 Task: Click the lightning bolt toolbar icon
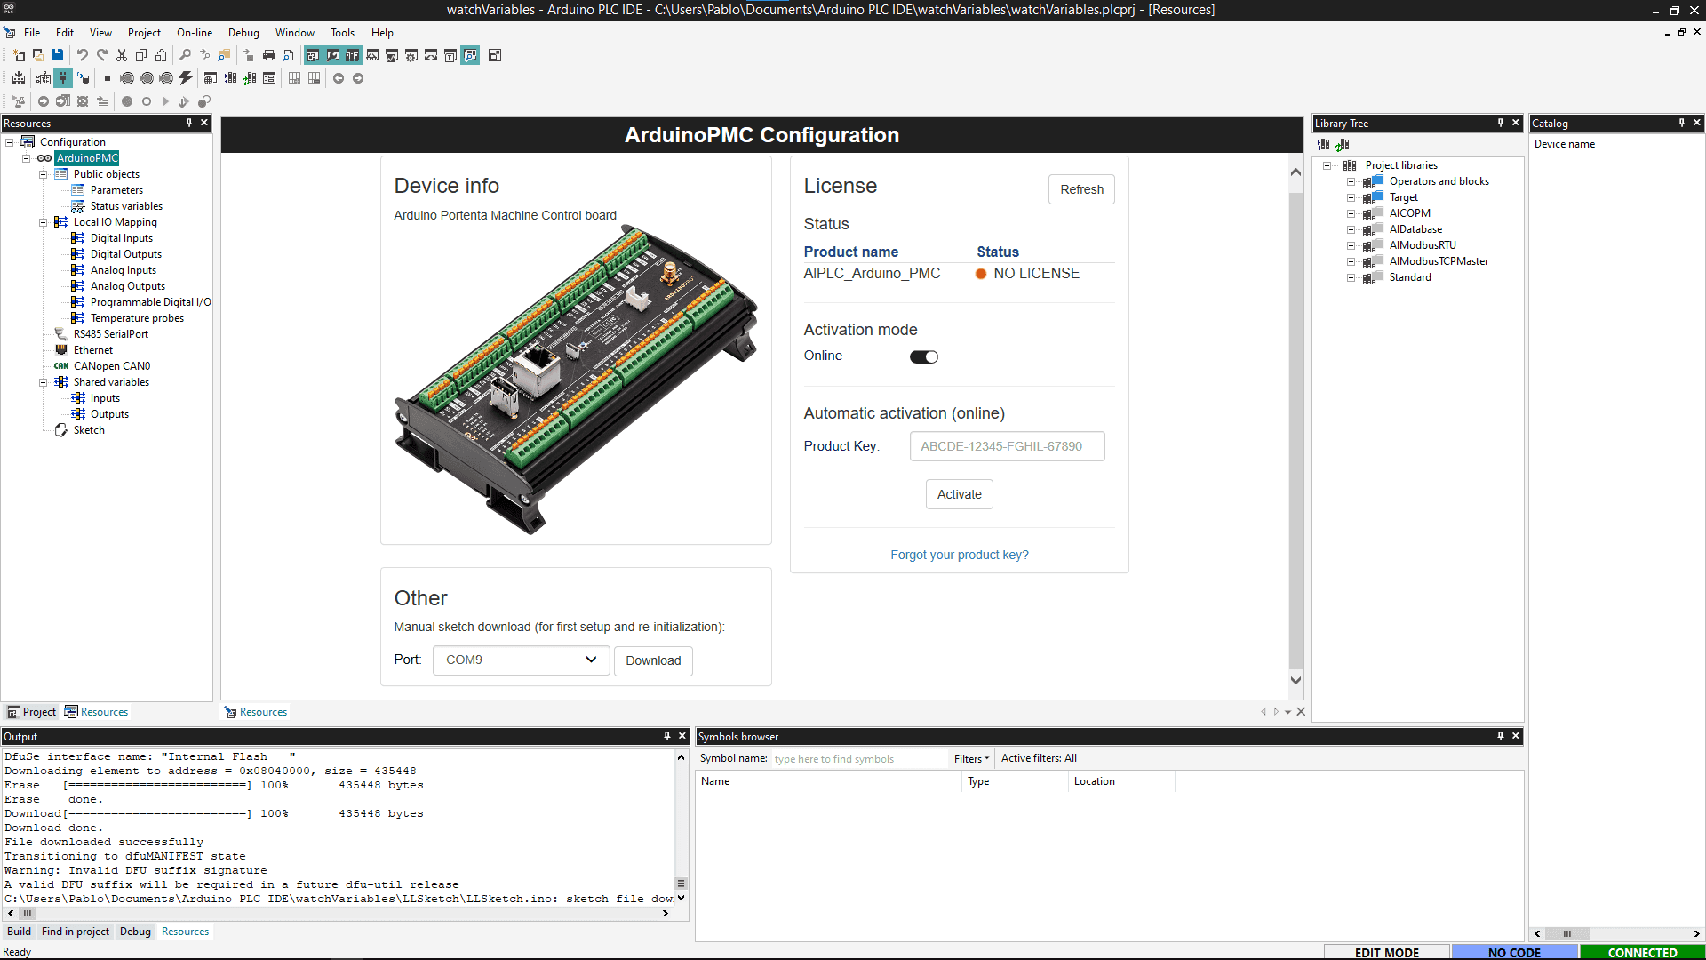[186, 78]
